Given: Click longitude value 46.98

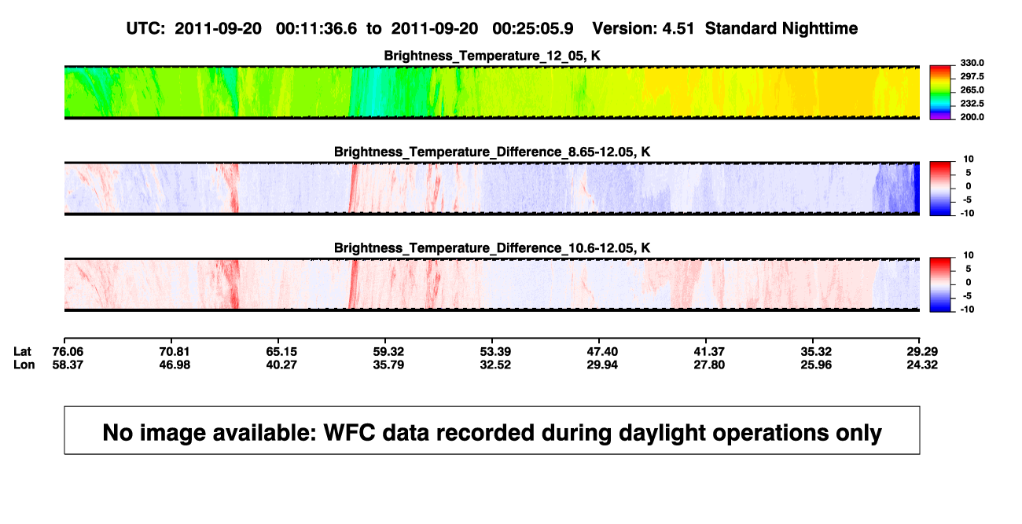Looking at the screenshot, I should [175, 365].
